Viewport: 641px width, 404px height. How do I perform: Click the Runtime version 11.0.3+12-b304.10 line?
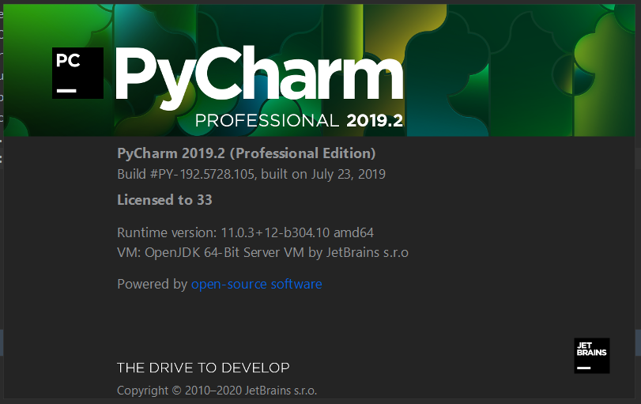click(245, 232)
